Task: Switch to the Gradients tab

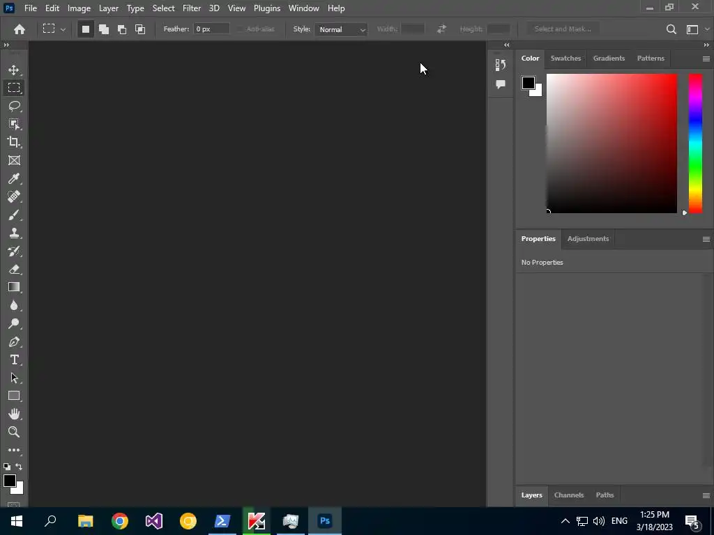Action: click(609, 59)
